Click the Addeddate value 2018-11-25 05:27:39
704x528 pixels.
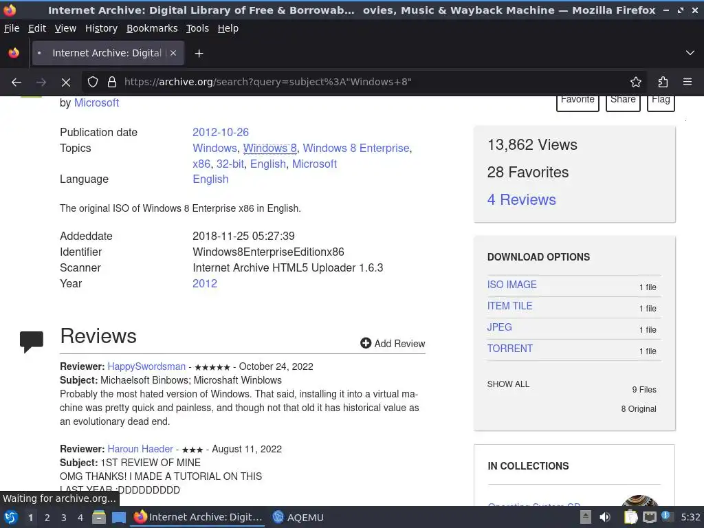244,236
